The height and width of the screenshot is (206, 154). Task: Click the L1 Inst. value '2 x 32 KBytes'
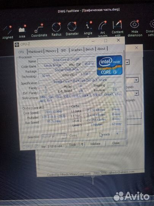96,115
